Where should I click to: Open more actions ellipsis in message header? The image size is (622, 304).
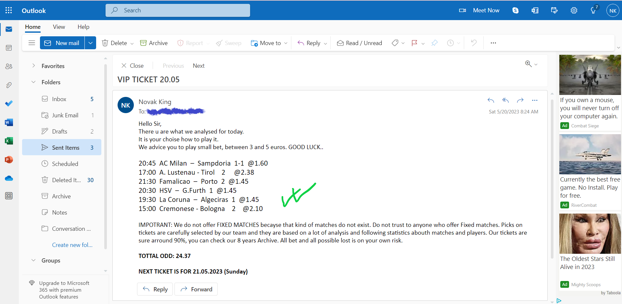click(535, 100)
